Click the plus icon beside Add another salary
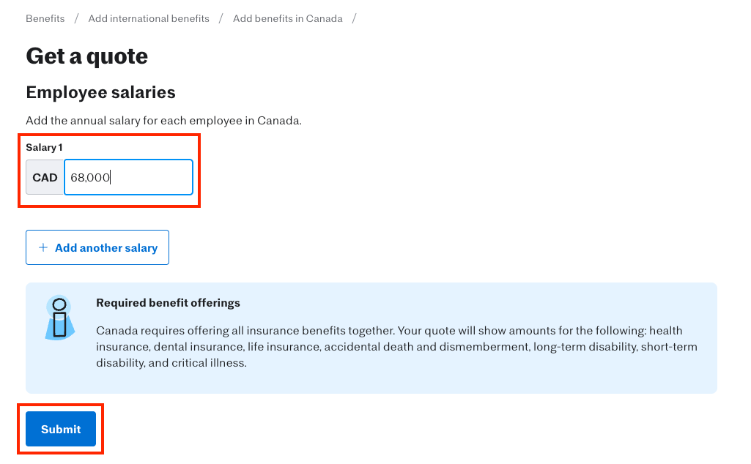 [43, 247]
